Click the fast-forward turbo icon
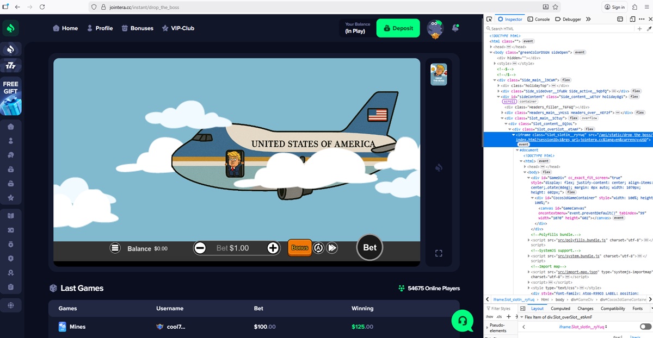 tap(332, 248)
